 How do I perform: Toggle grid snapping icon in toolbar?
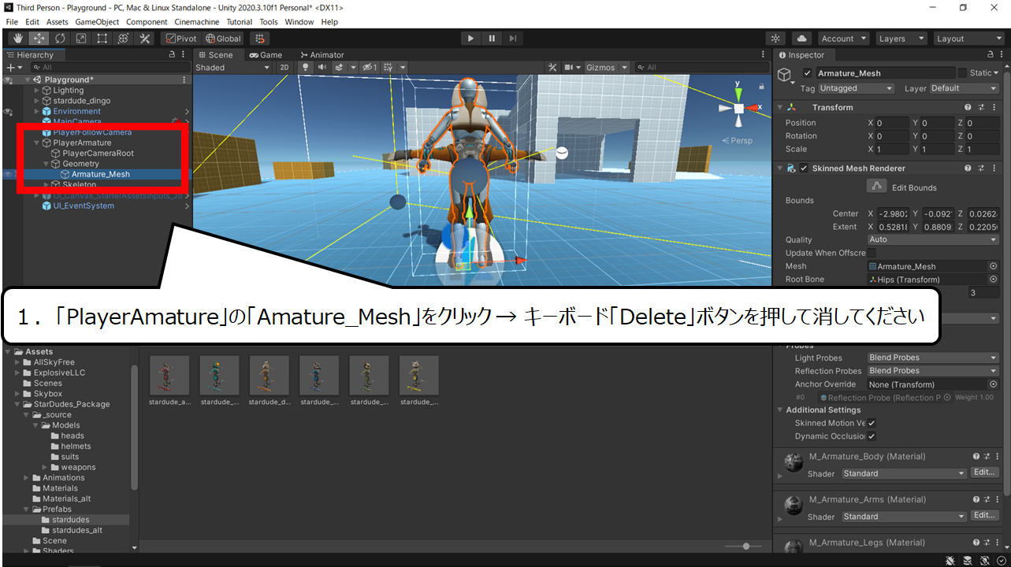tap(259, 39)
